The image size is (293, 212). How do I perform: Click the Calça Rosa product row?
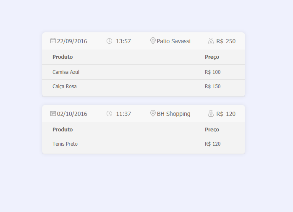(x=144, y=86)
